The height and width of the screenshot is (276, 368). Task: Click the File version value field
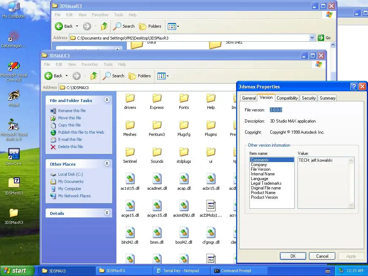click(276, 110)
